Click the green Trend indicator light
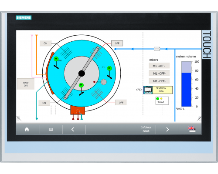218x174 pixels. (x=157, y=99)
